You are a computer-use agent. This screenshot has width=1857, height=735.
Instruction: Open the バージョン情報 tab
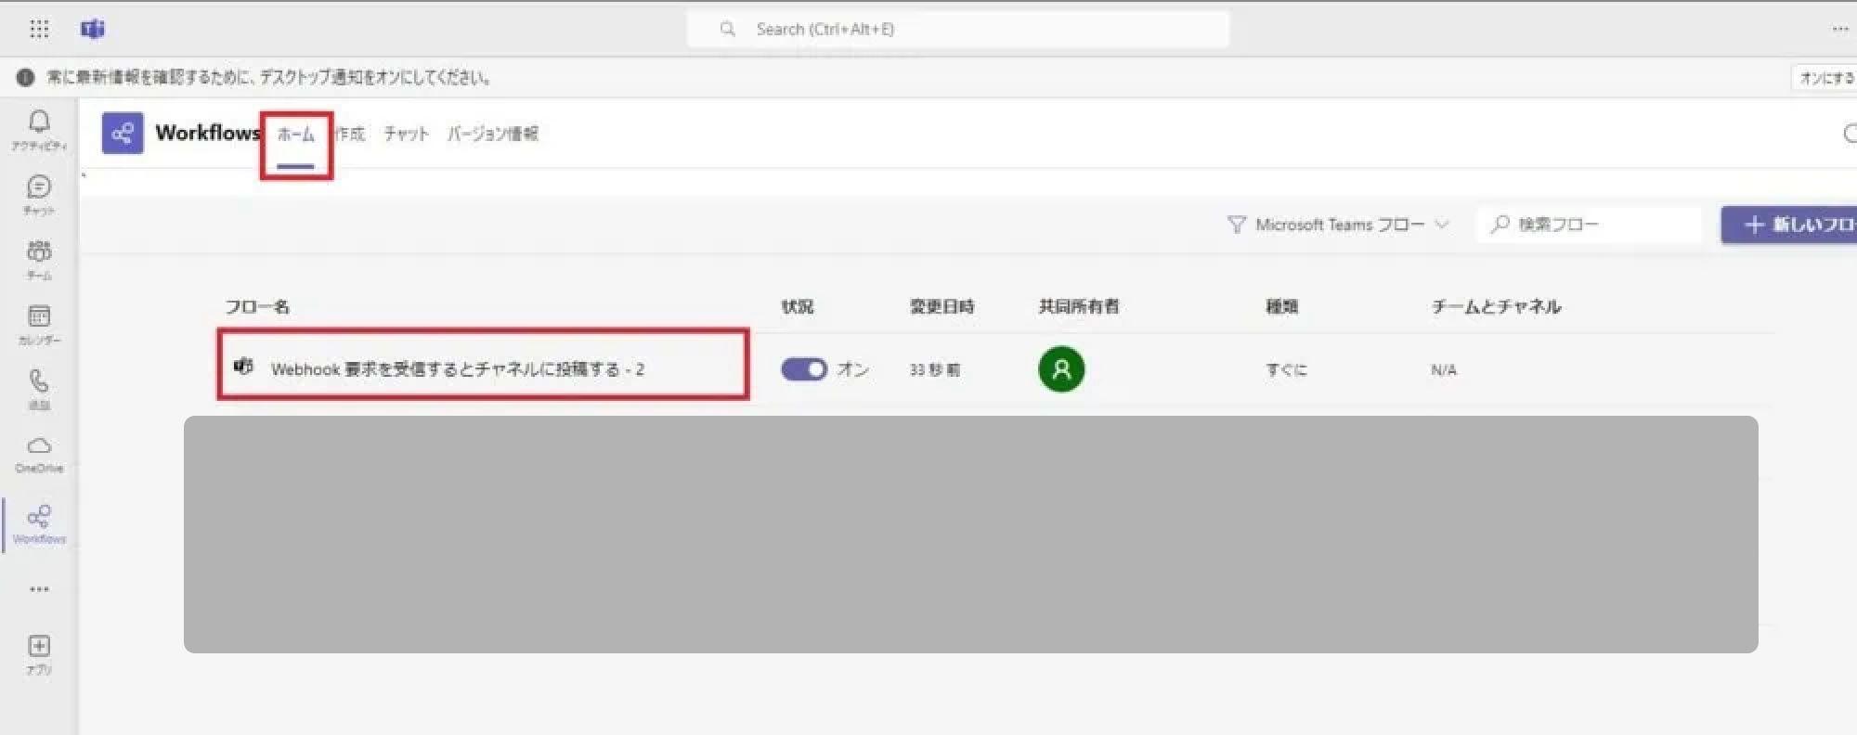492,135
